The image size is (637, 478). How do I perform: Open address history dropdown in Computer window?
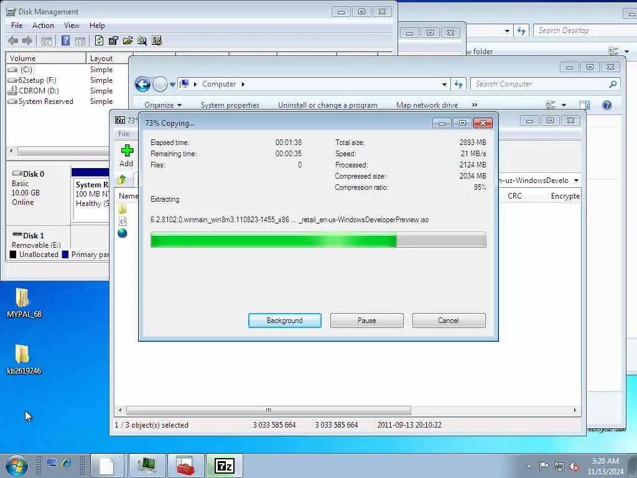pyautogui.click(x=444, y=84)
